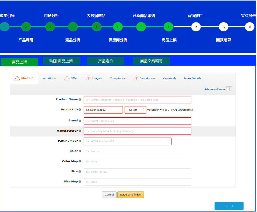Viewport: 257px width, 212px height.
Task: Click the Cancel button
Action: tap(109, 195)
